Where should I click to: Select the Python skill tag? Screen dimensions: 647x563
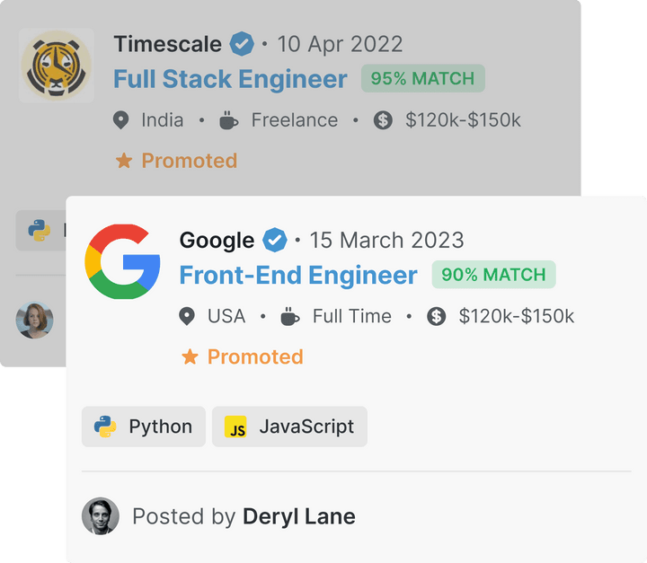tap(144, 427)
